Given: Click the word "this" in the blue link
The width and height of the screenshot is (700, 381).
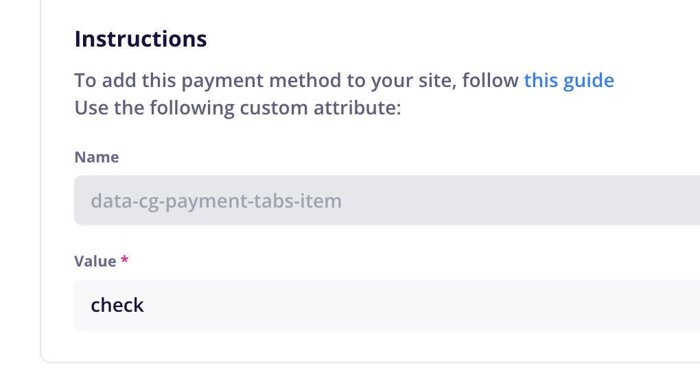Looking at the screenshot, I should 541,81.
